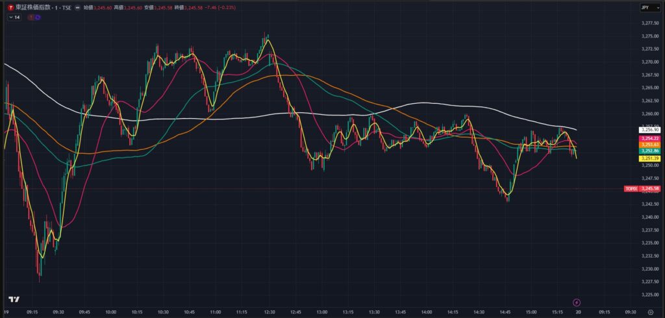Expand the JPY currency dropdown
The image size is (665, 318).
click(x=646, y=8)
